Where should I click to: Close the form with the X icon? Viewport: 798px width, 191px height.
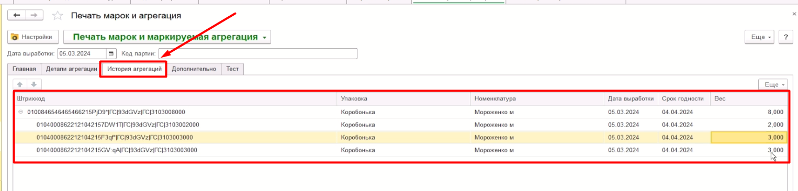pos(794,14)
